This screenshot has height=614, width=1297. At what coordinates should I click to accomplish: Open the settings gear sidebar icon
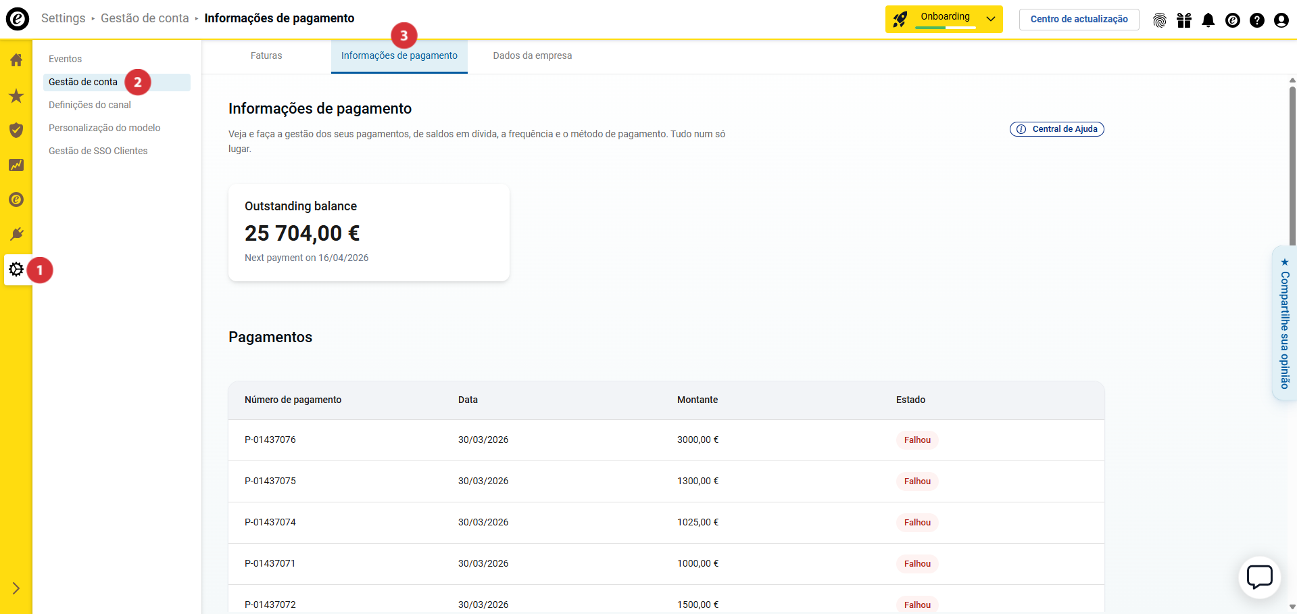16,269
